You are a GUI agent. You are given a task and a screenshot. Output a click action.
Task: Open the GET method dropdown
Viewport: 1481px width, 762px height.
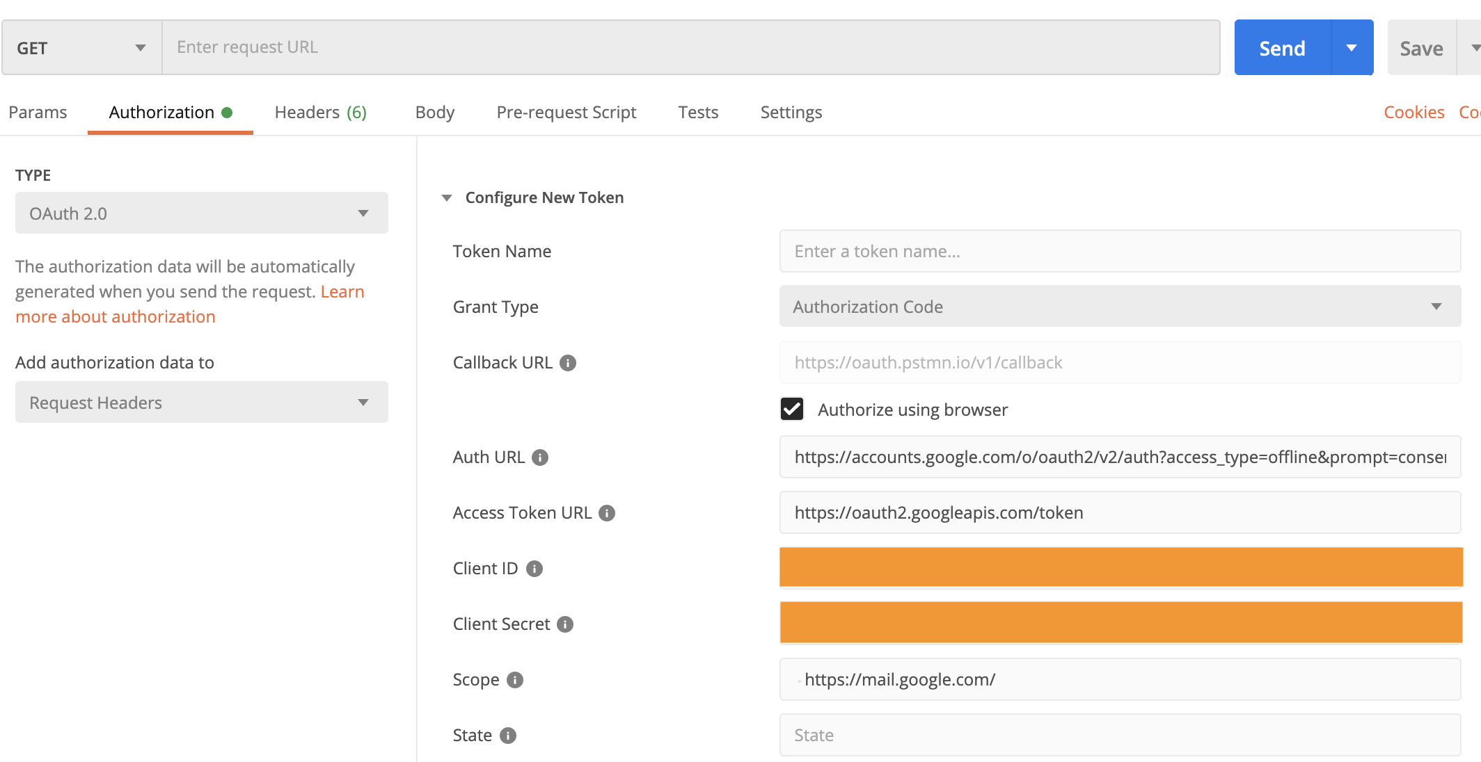(x=82, y=48)
